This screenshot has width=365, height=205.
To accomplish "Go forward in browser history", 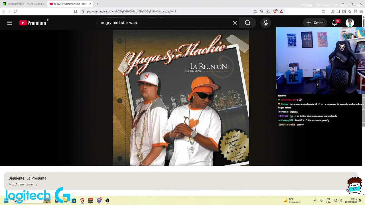I will [x=9, y=11].
